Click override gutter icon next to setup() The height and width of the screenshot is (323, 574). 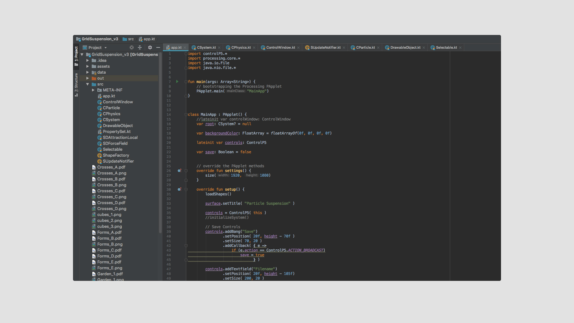click(179, 189)
